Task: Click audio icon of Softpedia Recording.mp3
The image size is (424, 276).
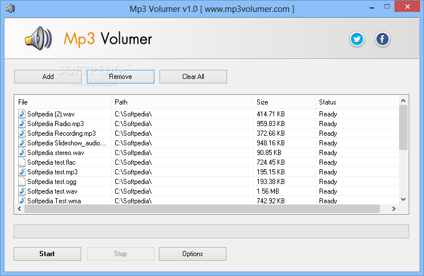Action: click(x=22, y=133)
